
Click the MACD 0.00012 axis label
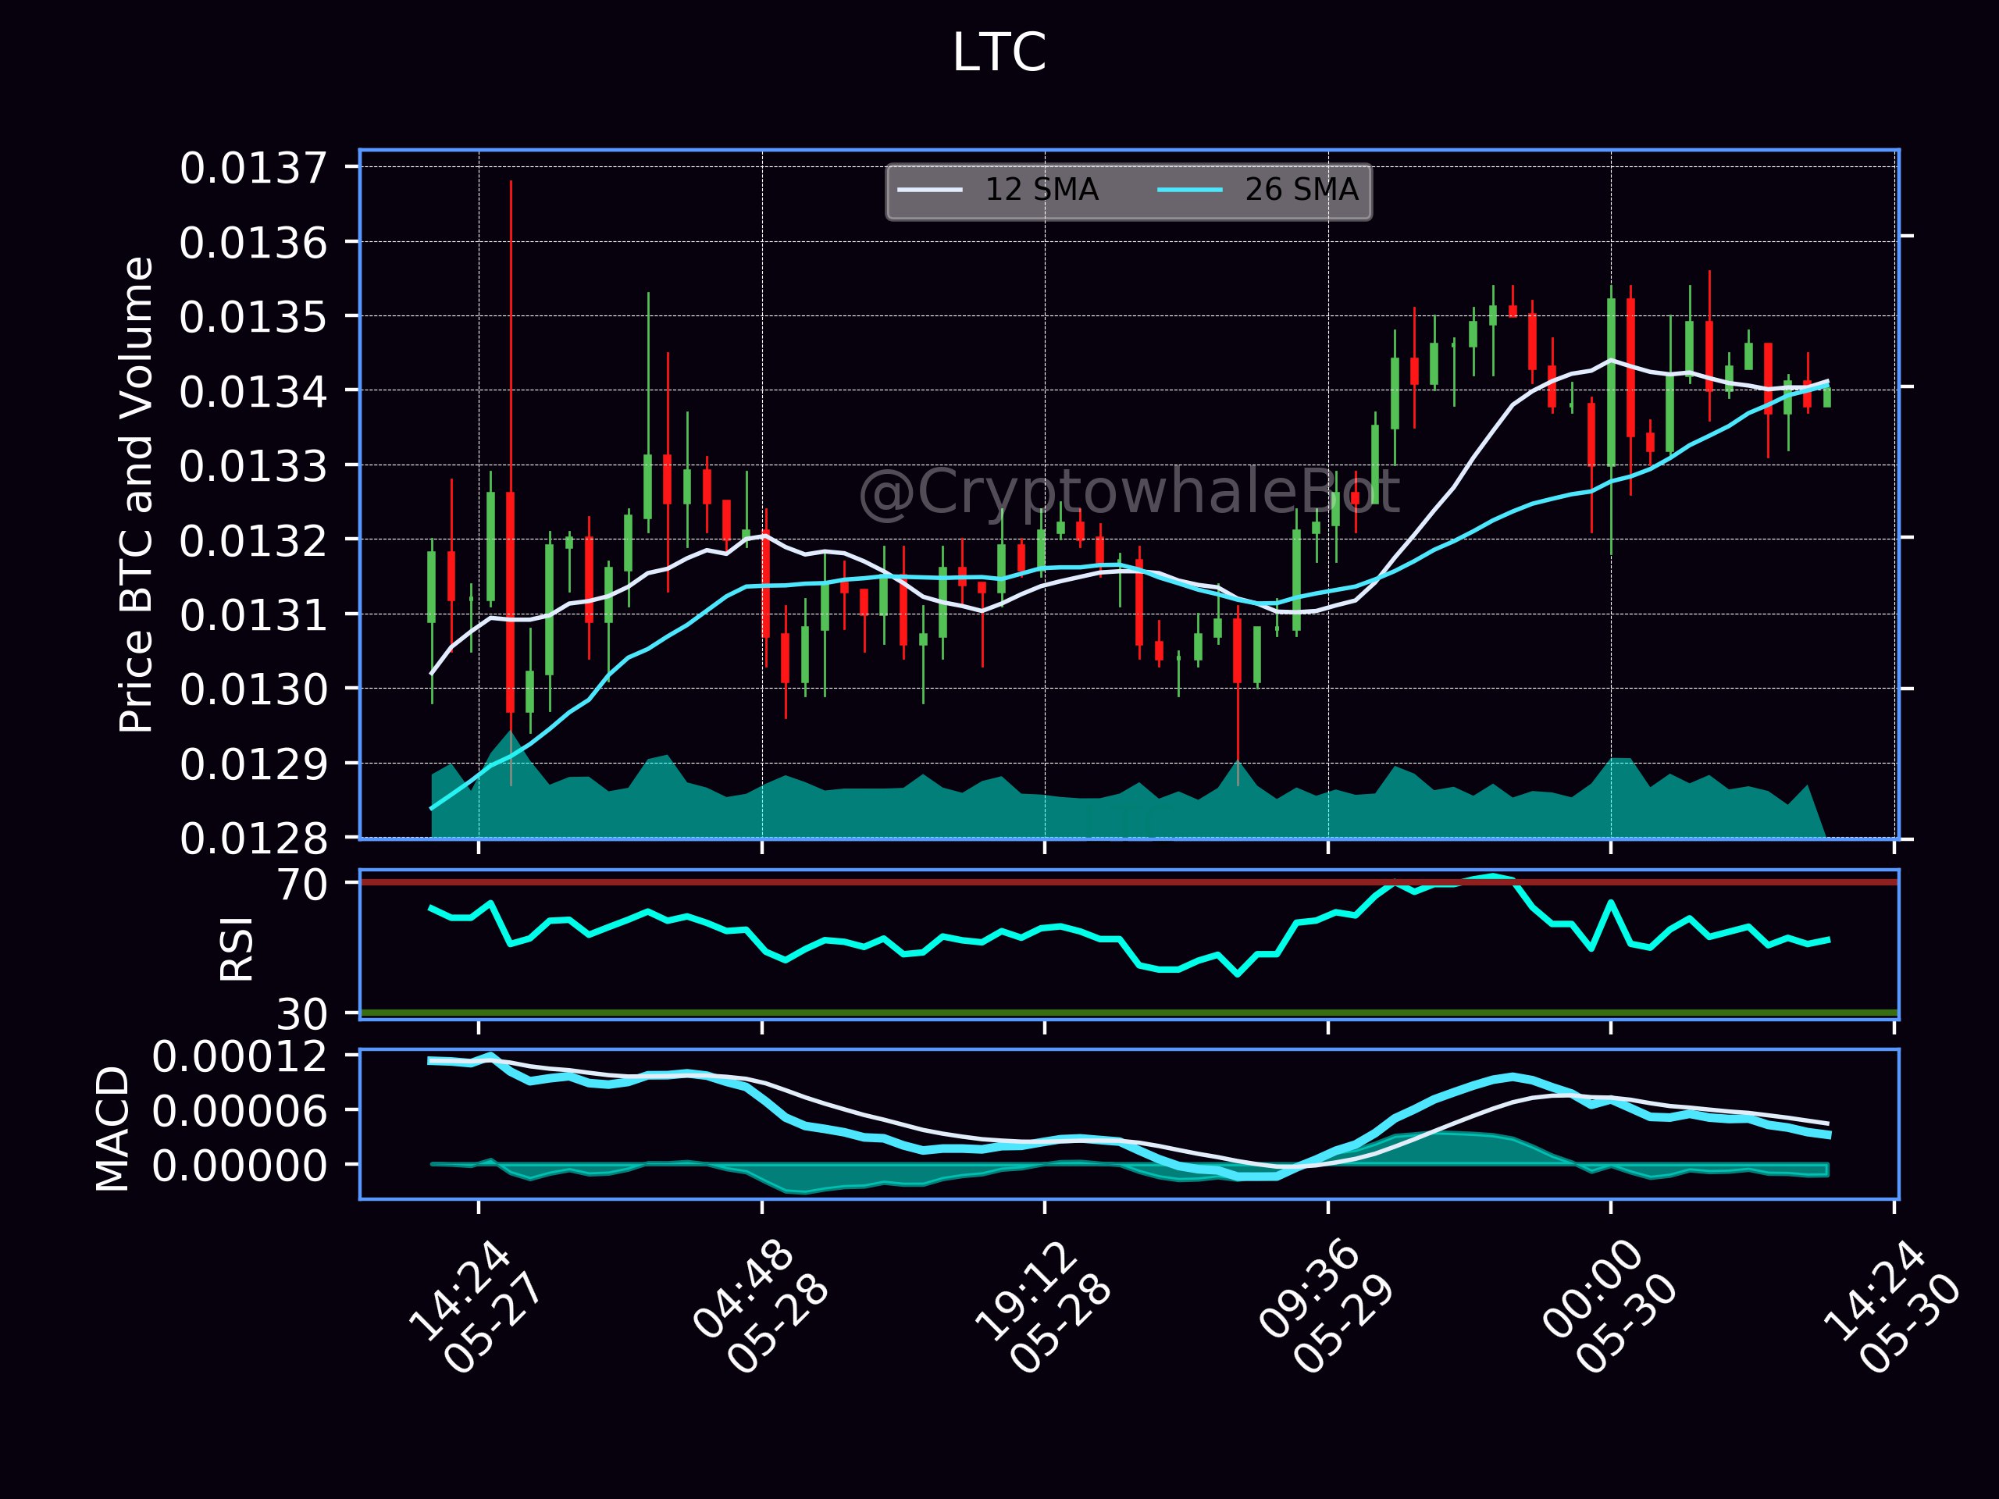pos(240,1056)
